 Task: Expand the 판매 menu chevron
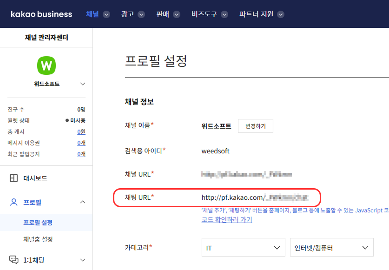point(177,15)
